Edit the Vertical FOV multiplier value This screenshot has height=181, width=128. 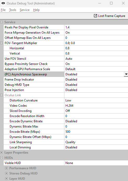click(96, 53)
